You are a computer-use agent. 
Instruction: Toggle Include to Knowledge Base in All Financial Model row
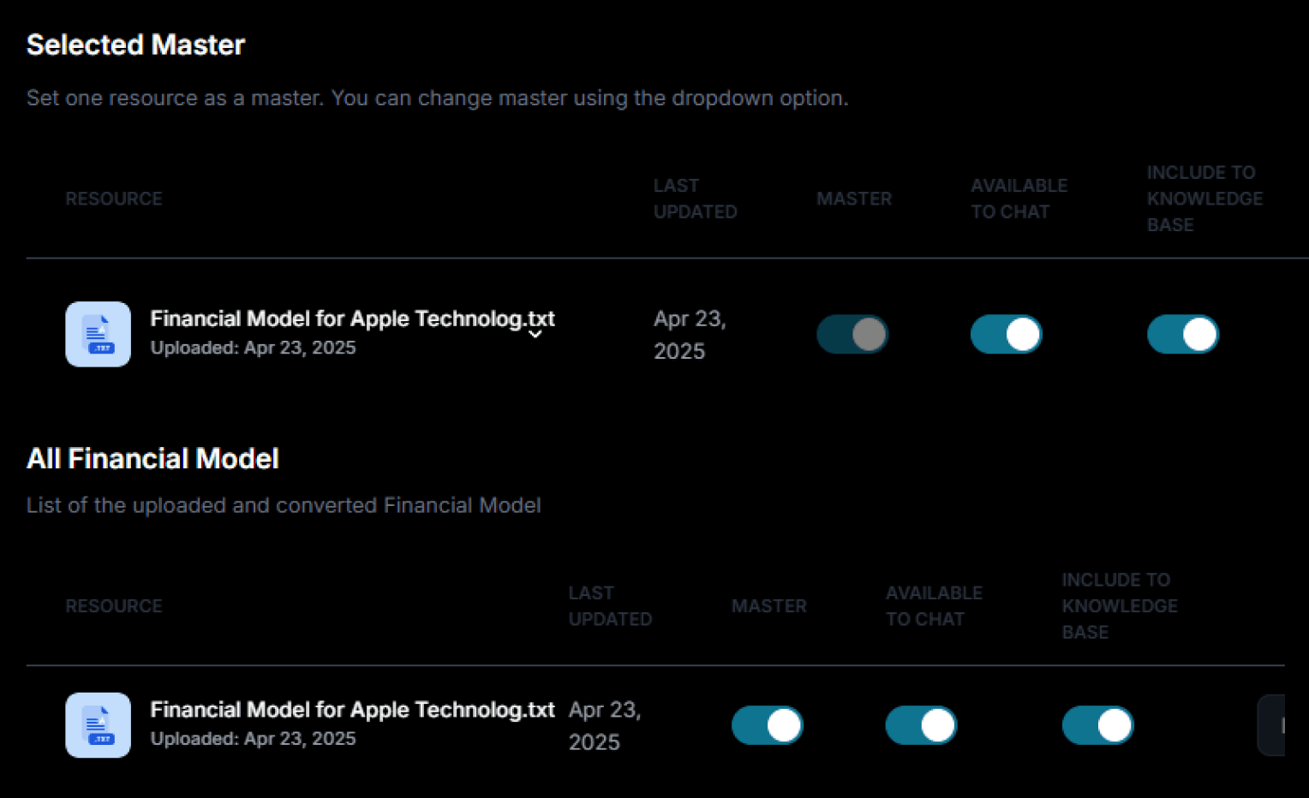coord(1098,725)
